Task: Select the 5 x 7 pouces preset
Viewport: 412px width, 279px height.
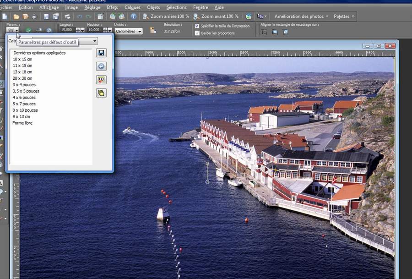Action: click(24, 104)
